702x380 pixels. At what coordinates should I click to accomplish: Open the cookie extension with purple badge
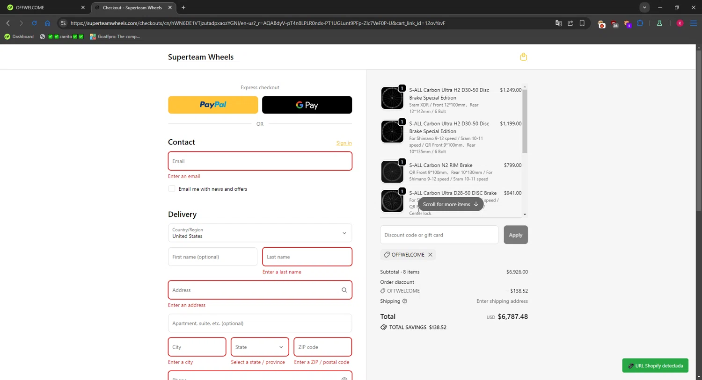tap(627, 23)
